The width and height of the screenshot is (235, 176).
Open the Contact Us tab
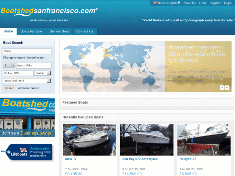[x=85, y=31]
